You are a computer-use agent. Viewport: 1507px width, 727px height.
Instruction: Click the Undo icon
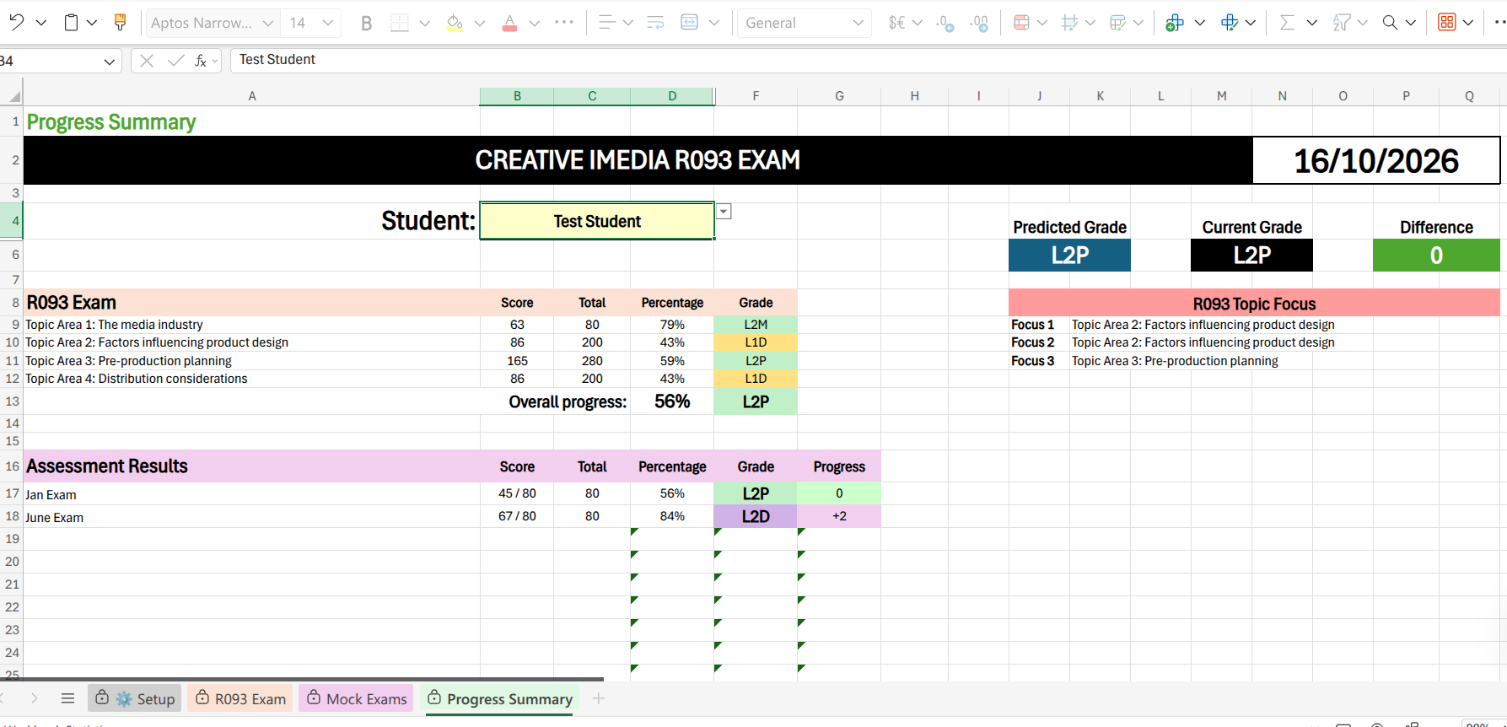(16, 23)
